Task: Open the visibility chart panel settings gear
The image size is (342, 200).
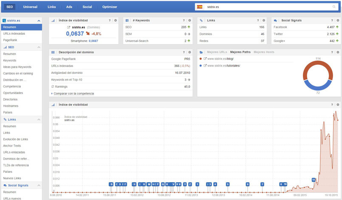Action: (338, 105)
